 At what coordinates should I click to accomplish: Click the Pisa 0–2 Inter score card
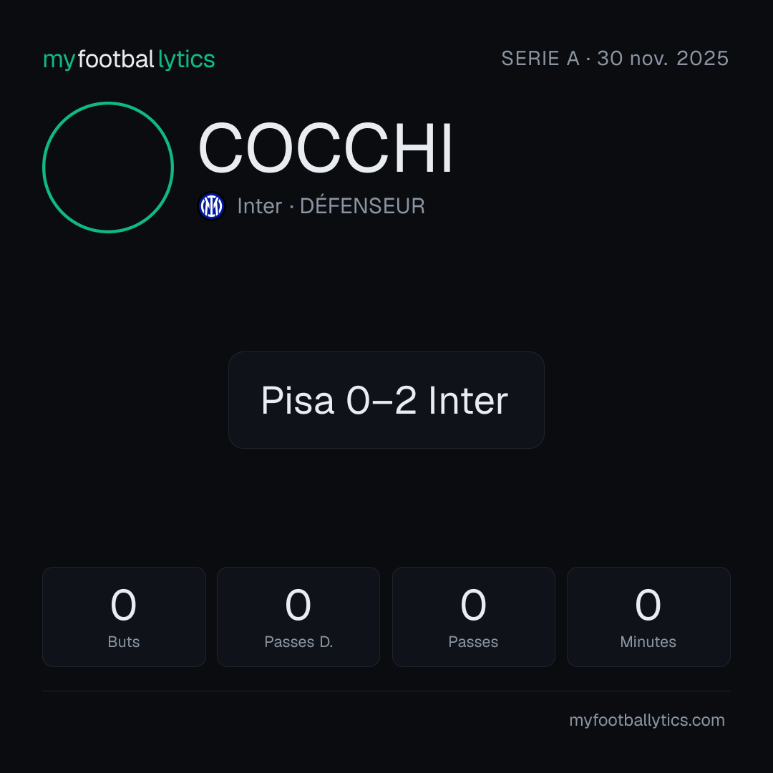386,400
